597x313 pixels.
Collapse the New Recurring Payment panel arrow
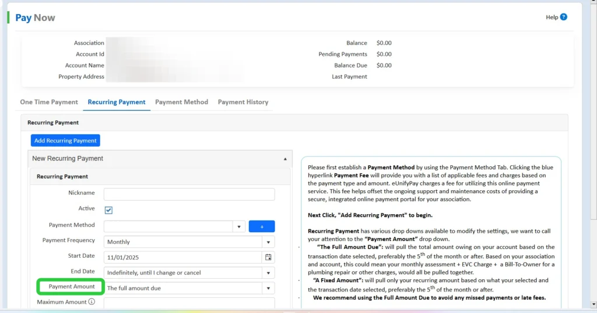pos(285,159)
